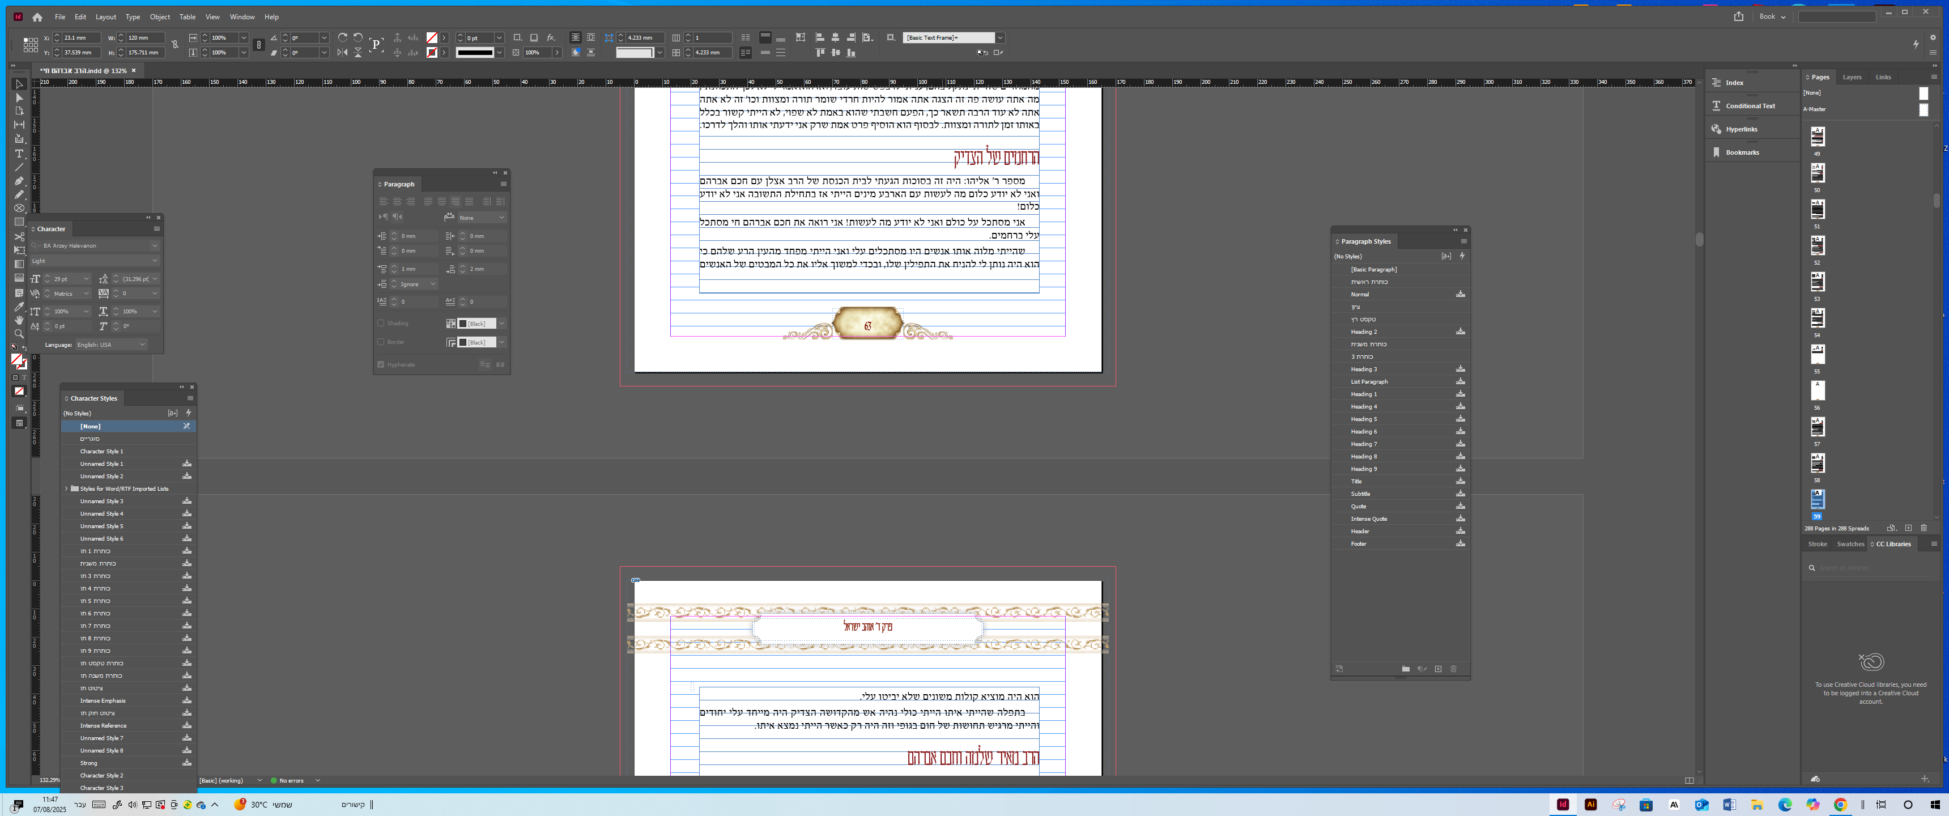Expand Styles for Word/RTF Imported Lists folder
This screenshot has width=1949, height=816.
pyautogui.click(x=67, y=489)
